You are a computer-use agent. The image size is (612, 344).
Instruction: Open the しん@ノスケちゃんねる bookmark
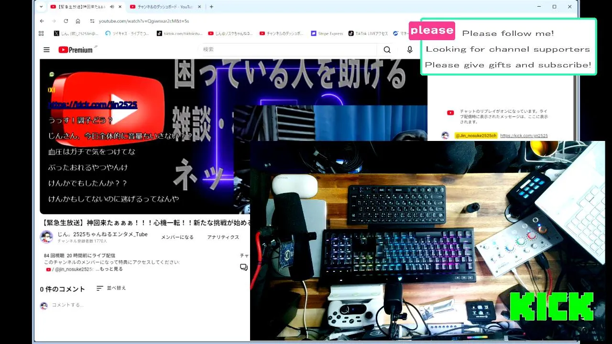tap(230, 33)
